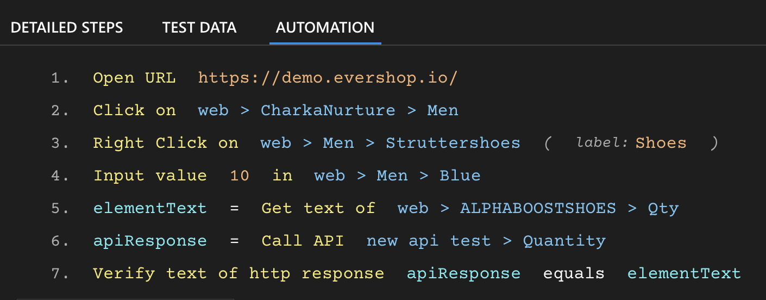
Task: Select the Automation tab
Action: (x=325, y=28)
